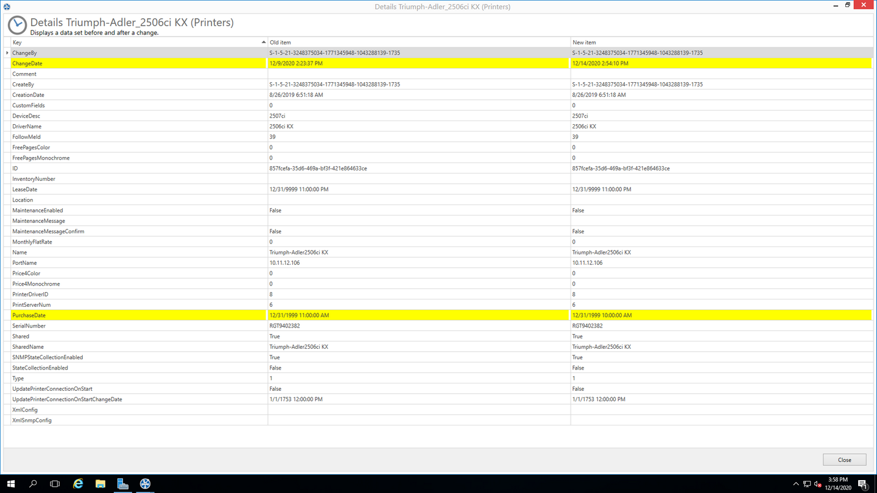Click the Close button
The height and width of the screenshot is (493, 877).
844,460
